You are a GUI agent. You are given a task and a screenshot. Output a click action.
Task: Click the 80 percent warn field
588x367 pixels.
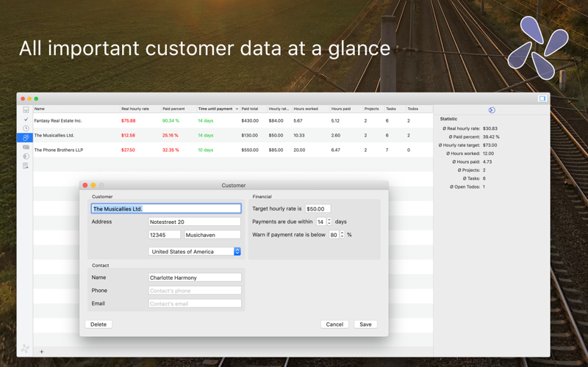pos(334,235)
